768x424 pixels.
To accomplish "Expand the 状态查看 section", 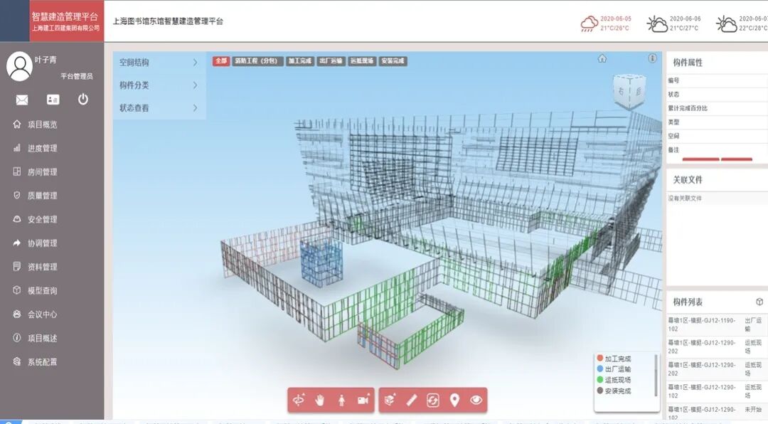I will [159, 108].
